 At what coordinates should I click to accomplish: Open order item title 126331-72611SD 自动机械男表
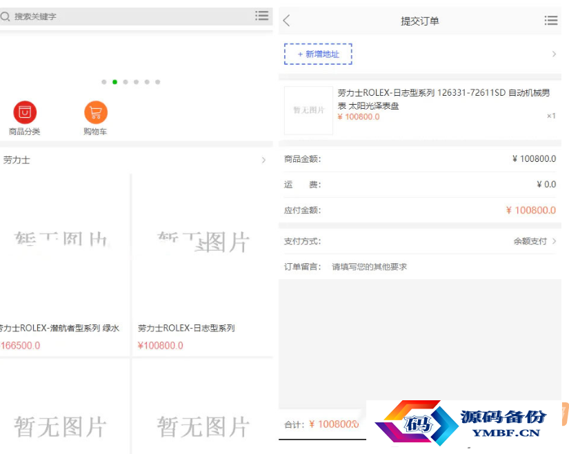click(x=443, y=99)
